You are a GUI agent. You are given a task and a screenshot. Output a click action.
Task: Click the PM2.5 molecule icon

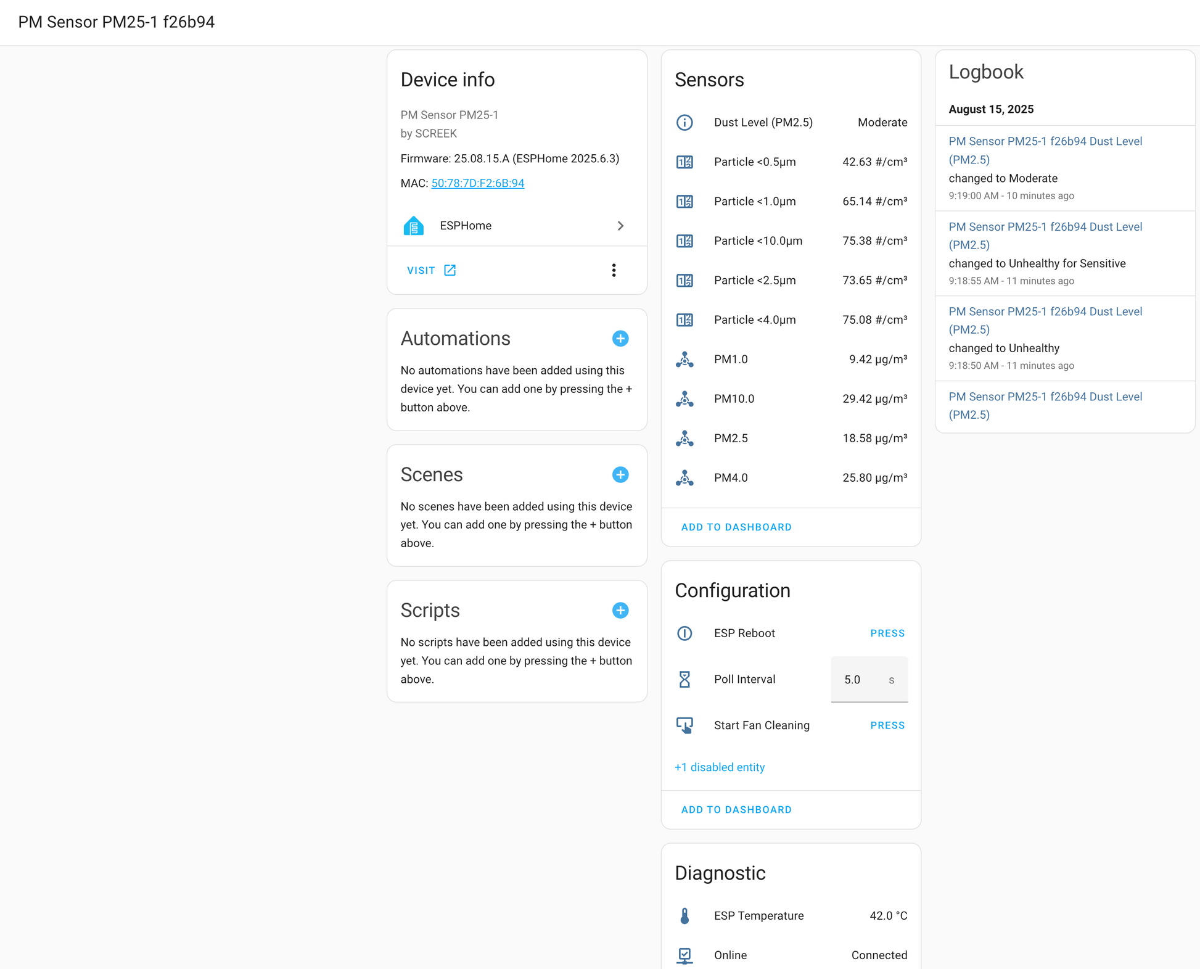tap(684, 438)
